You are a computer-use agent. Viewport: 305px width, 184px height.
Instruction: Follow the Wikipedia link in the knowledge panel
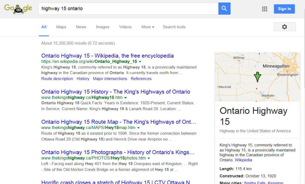[x=243, y=160]
